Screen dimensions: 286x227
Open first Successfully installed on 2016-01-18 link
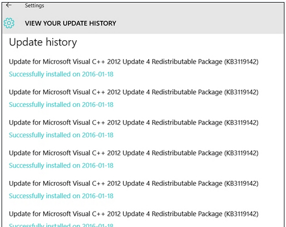[61, 74]
